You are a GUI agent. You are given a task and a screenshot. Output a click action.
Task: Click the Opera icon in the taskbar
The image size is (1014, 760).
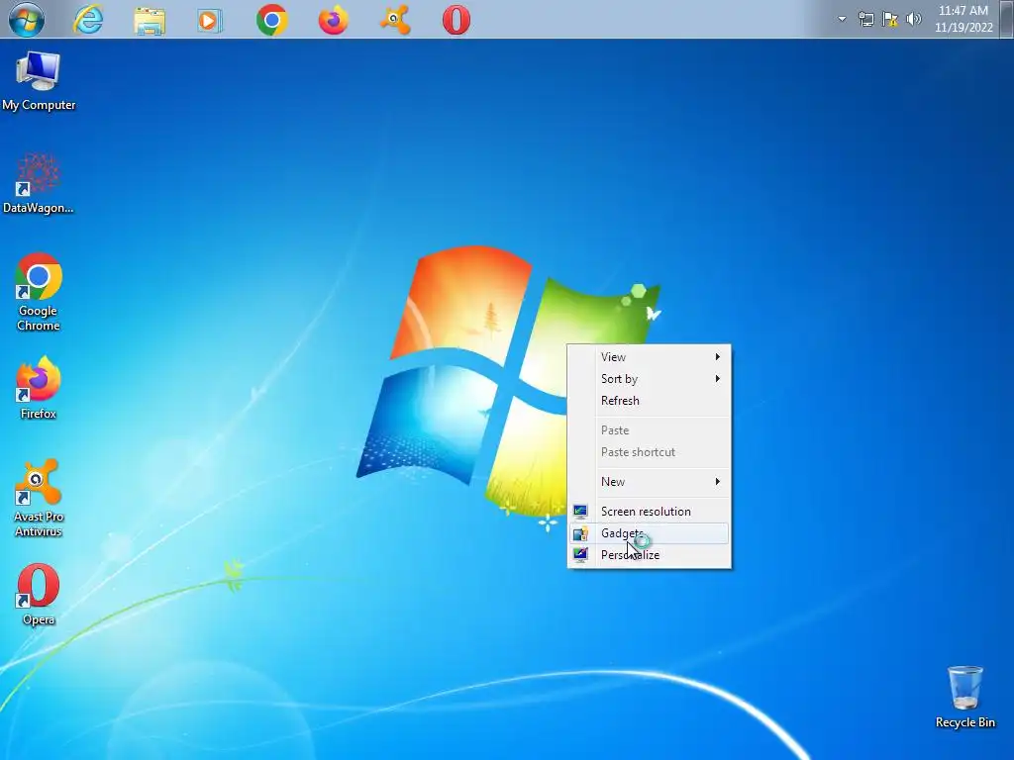pos(456,20)
